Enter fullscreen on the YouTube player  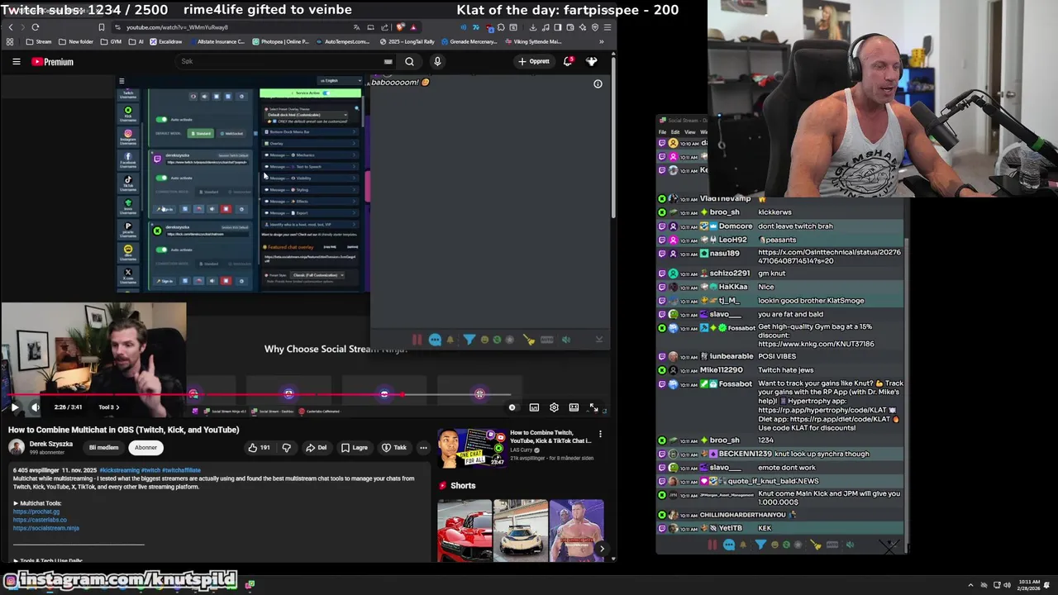click(x=593, y=407)
